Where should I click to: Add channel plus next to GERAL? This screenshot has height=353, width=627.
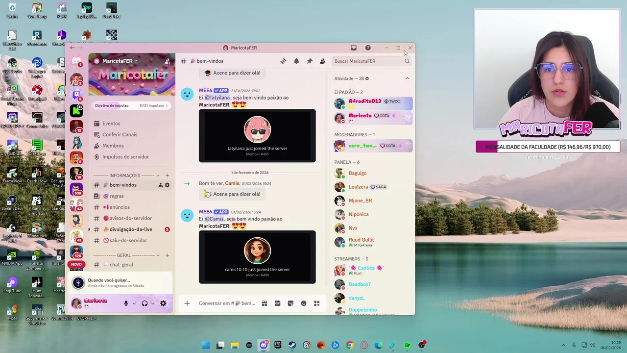point(167,255)
